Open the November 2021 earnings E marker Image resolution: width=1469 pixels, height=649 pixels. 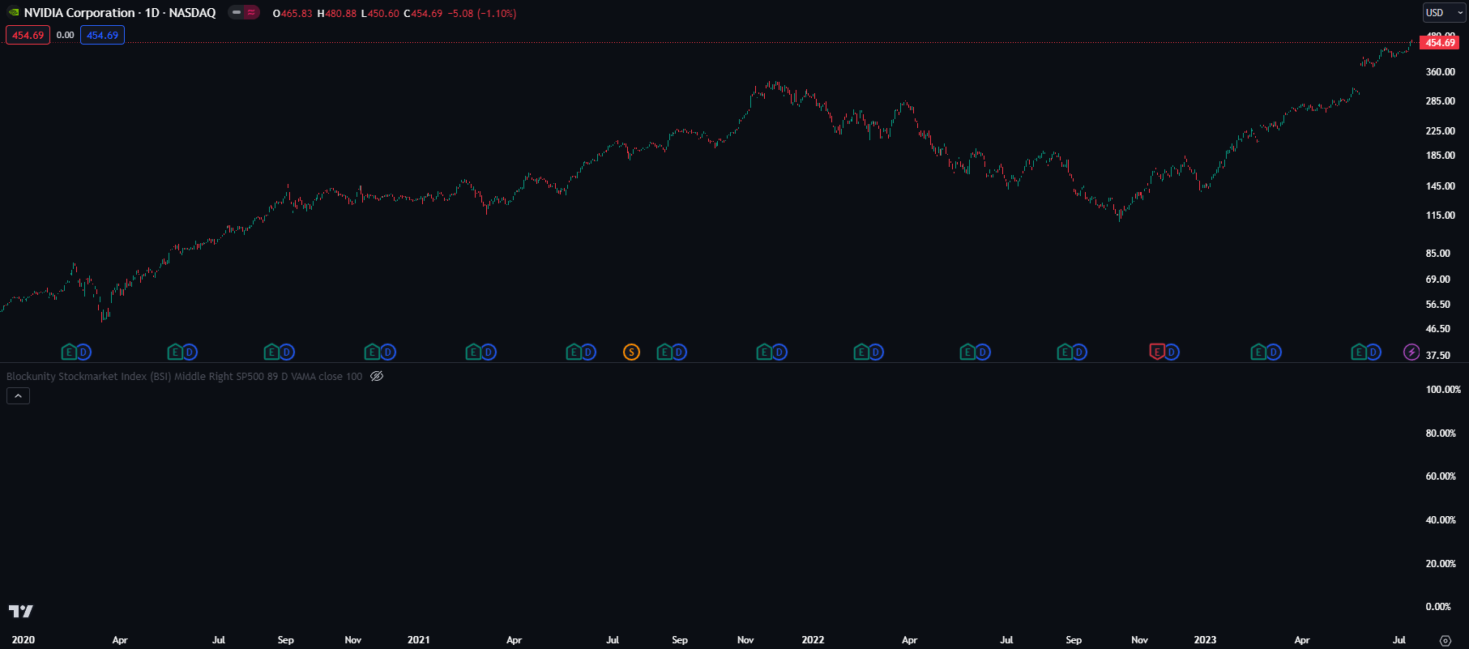click(x=764, y=352)
